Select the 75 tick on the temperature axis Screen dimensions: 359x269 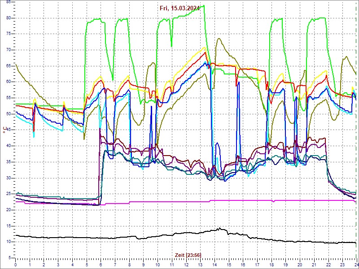(x=9, y=34)
